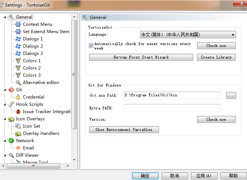Screen dimensions: 247x180
Task: Click the tree vertical scrollbar thumb
Action: 74,75
